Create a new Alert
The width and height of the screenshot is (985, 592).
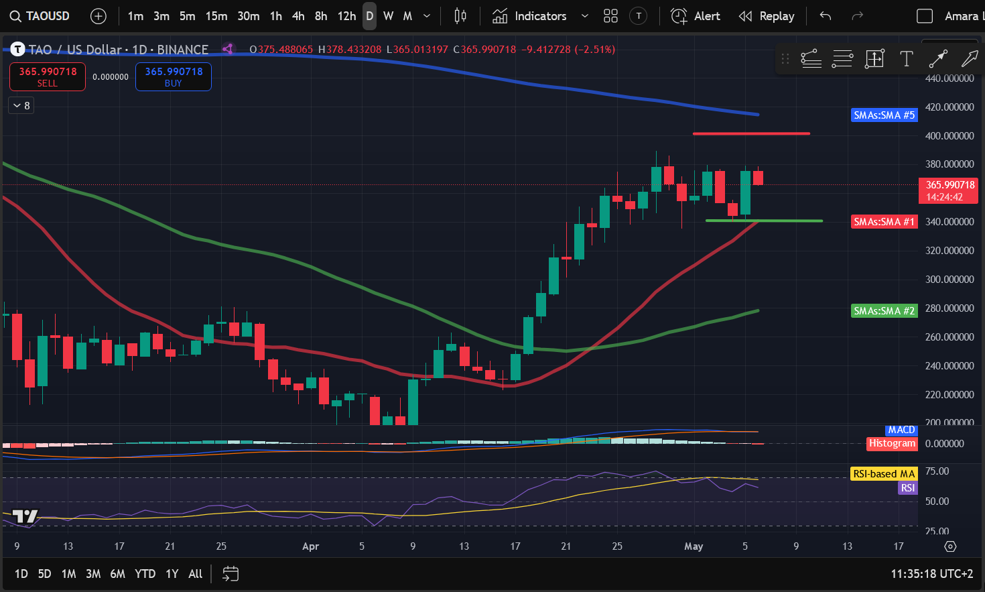point(696,16)
